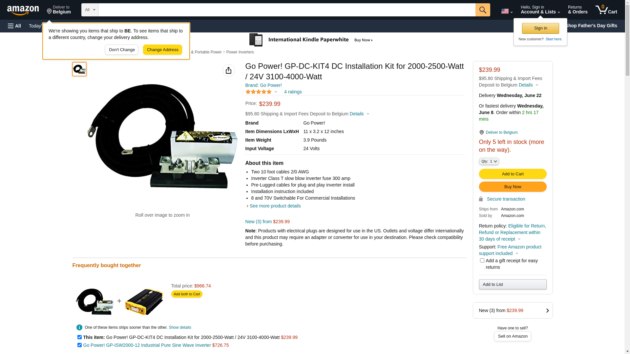The width and height of the screenshot is (630, 354).
Task: Uncheck the 'This item' bundle checkbox
Action: coord(79,337)
